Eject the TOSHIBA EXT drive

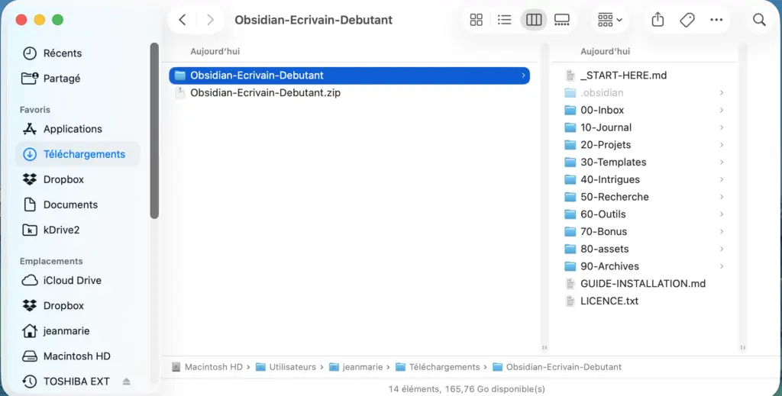127,382
